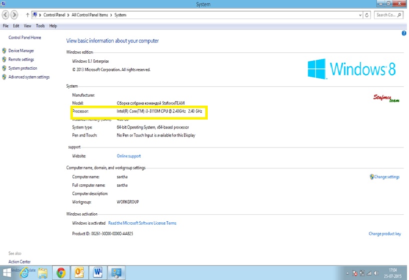Viewport: 409px width, 280px height.
Task: Click the address bar computer icon
Action: pyautogui.click(x=34, y=15)
